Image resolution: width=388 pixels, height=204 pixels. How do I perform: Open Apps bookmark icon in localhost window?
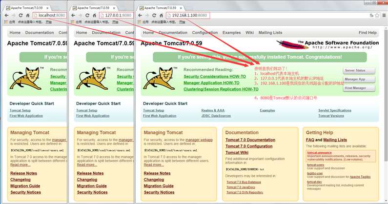[6, 22]
